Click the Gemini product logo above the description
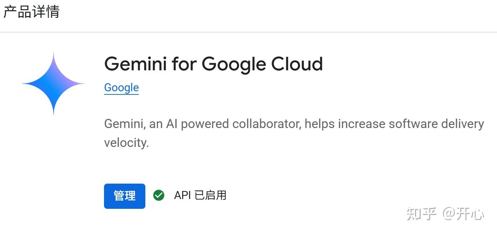 [x=53, y=83]
